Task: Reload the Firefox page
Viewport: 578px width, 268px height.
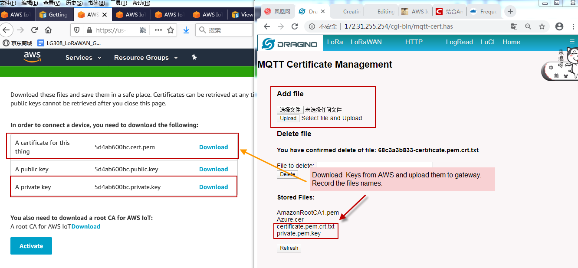Action: [34, 30]
